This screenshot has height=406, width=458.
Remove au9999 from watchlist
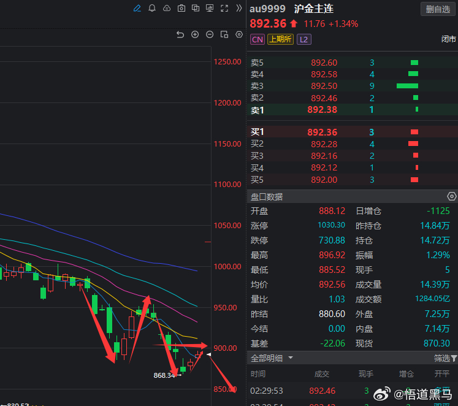(x=438, y=9)
